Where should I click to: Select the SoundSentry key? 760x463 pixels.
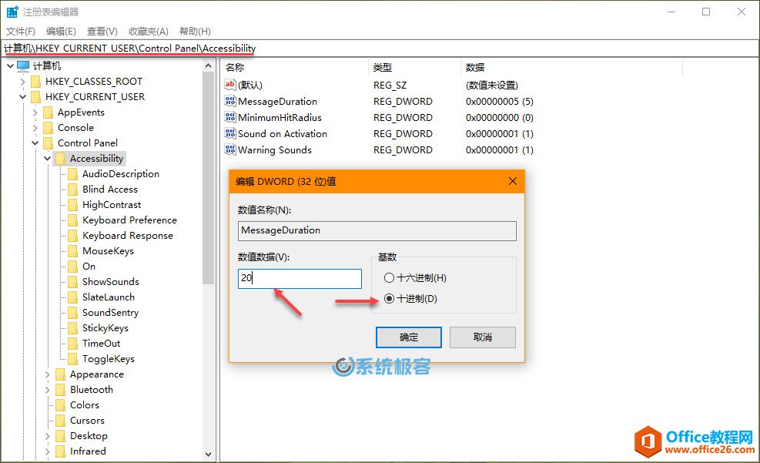point(111,314)
